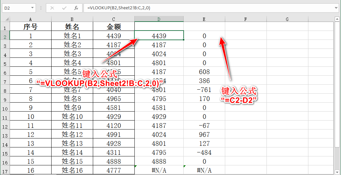341x175 pixels.
Task: Click cell containing 386
Action: coord(204,81)
